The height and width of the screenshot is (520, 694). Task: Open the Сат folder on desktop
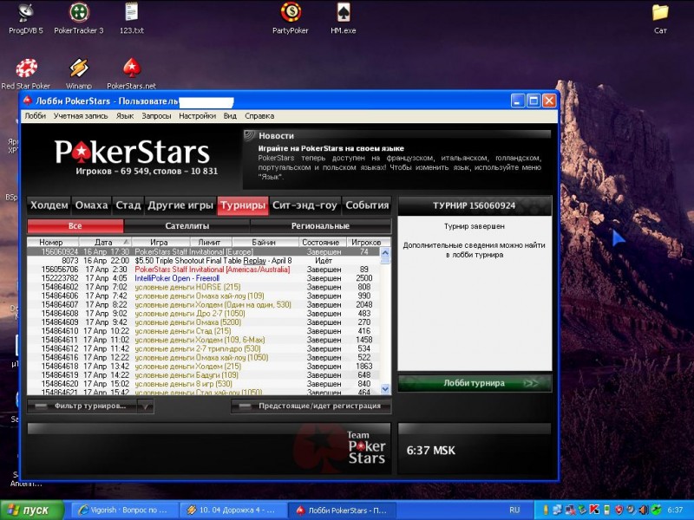[x=660, y=17]
